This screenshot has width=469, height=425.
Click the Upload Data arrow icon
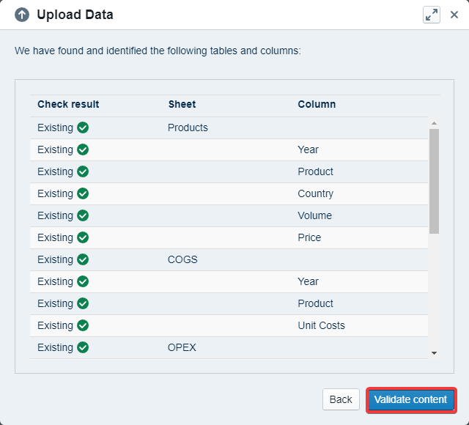22,15
